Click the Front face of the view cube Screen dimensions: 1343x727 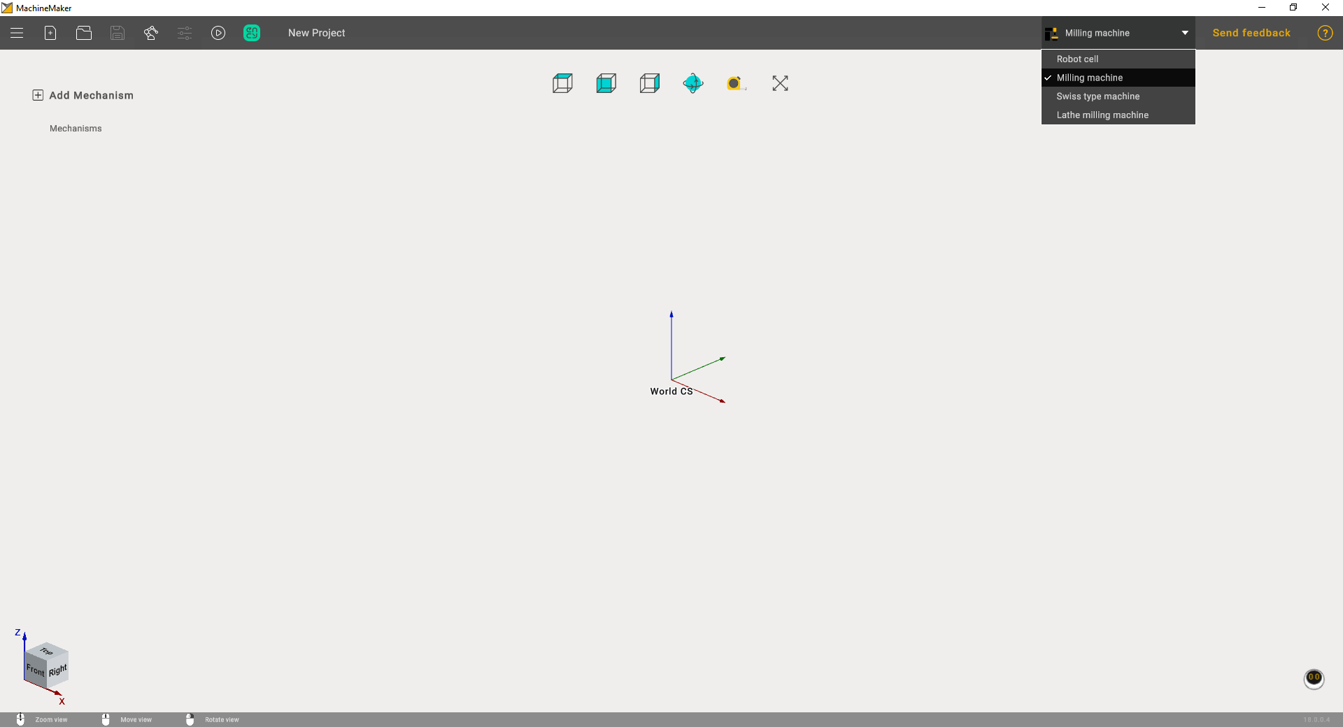click(35, 670)
